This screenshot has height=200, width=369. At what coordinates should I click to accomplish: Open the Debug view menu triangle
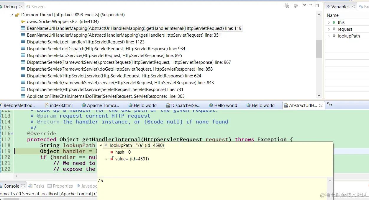pyautogui.click(x=304, y=5)
